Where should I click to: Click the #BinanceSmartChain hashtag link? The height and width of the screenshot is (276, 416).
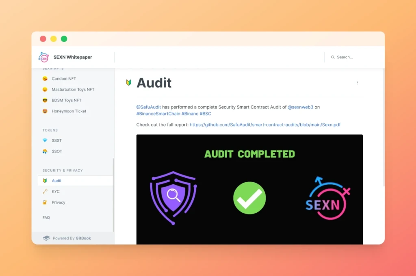tap(158, 114)
